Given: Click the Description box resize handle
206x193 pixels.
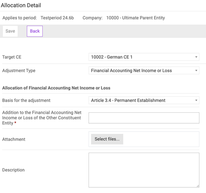Looking at the screenshot, I should pyautogui.click(x=198, y=186).
